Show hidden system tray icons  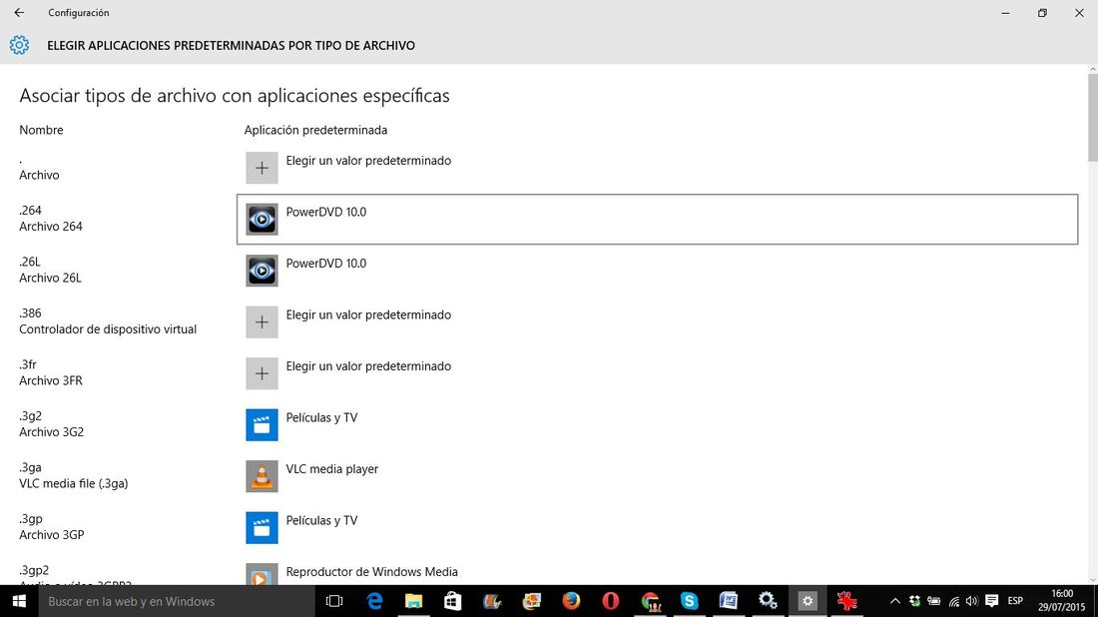click(895, 601)
